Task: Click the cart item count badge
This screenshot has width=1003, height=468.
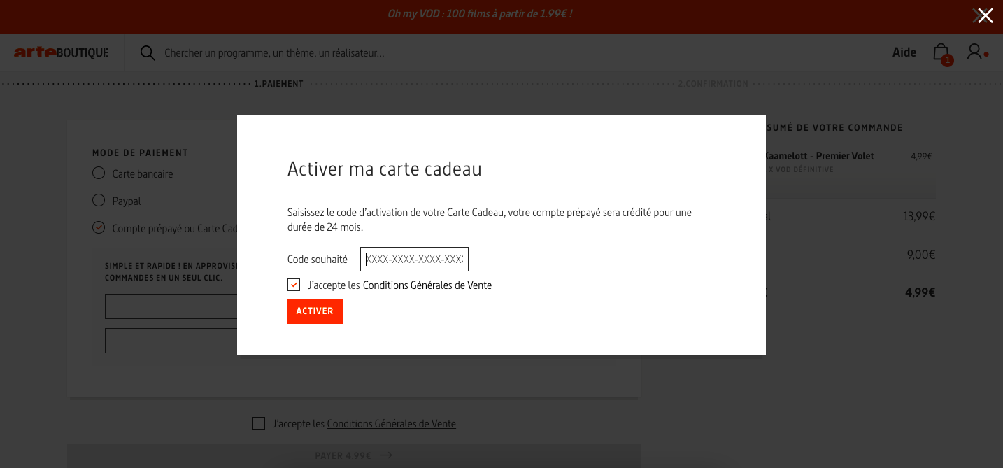Action: 947,61
